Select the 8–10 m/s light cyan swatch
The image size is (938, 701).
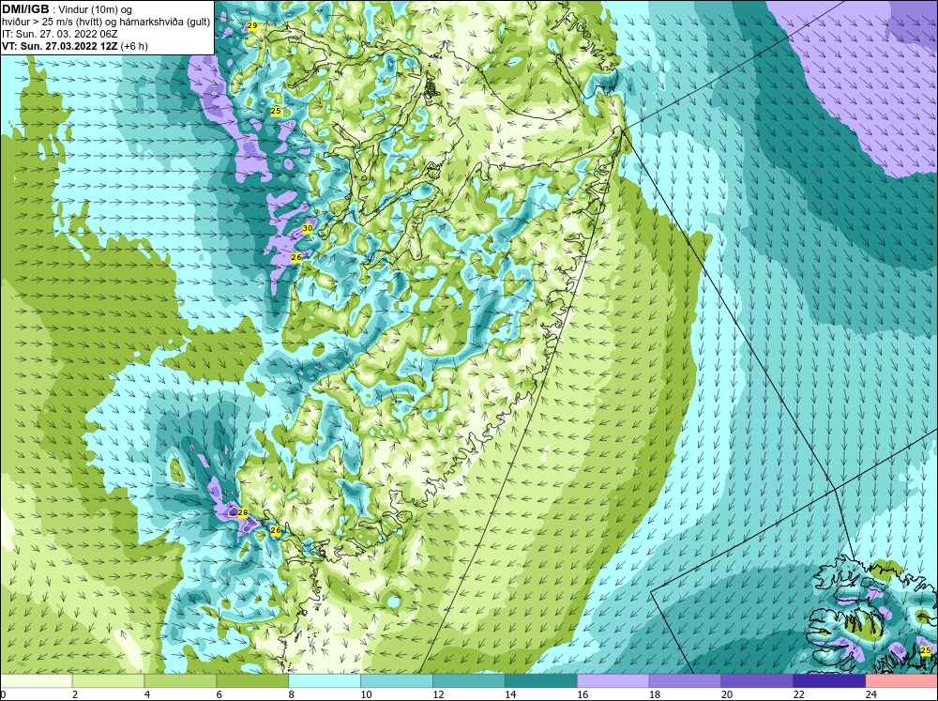[325, 680]
